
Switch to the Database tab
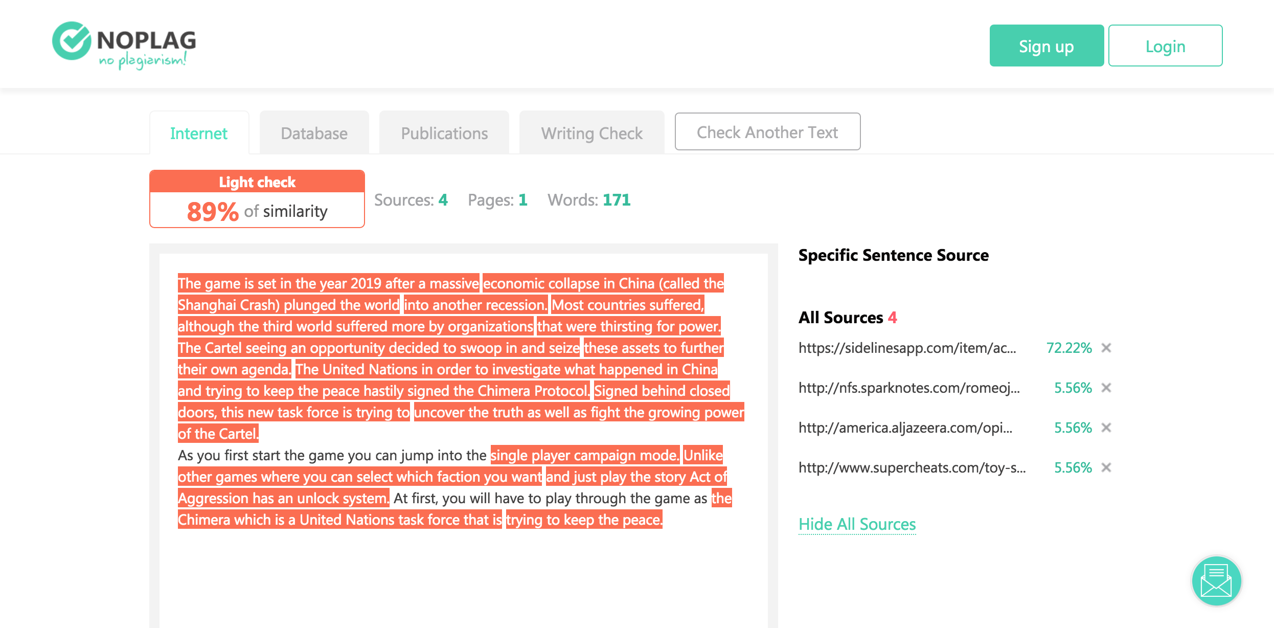point(314,133)
